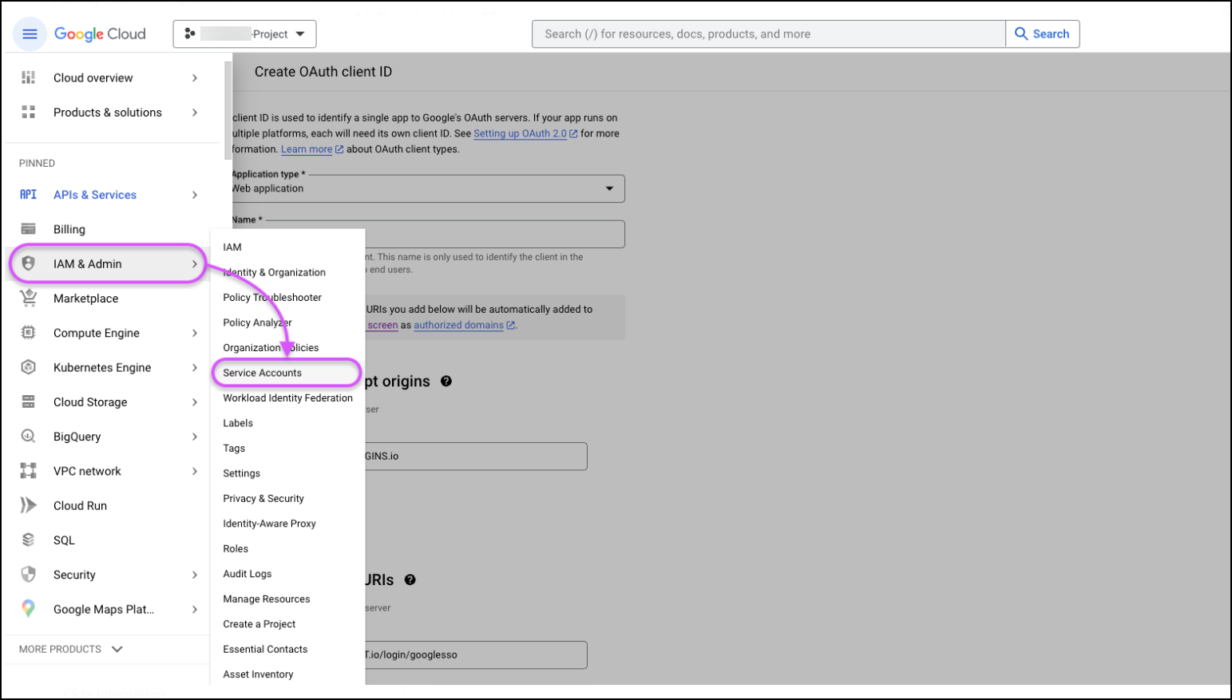Open the hamburger navigation menu
Viewport: 1232px width, 700px height.
(30, 34)
